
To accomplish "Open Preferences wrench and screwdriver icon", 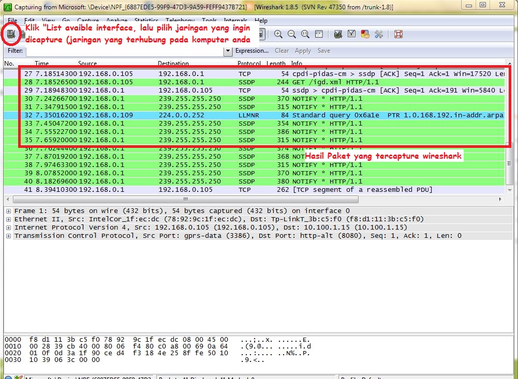I will coord(379,34).
